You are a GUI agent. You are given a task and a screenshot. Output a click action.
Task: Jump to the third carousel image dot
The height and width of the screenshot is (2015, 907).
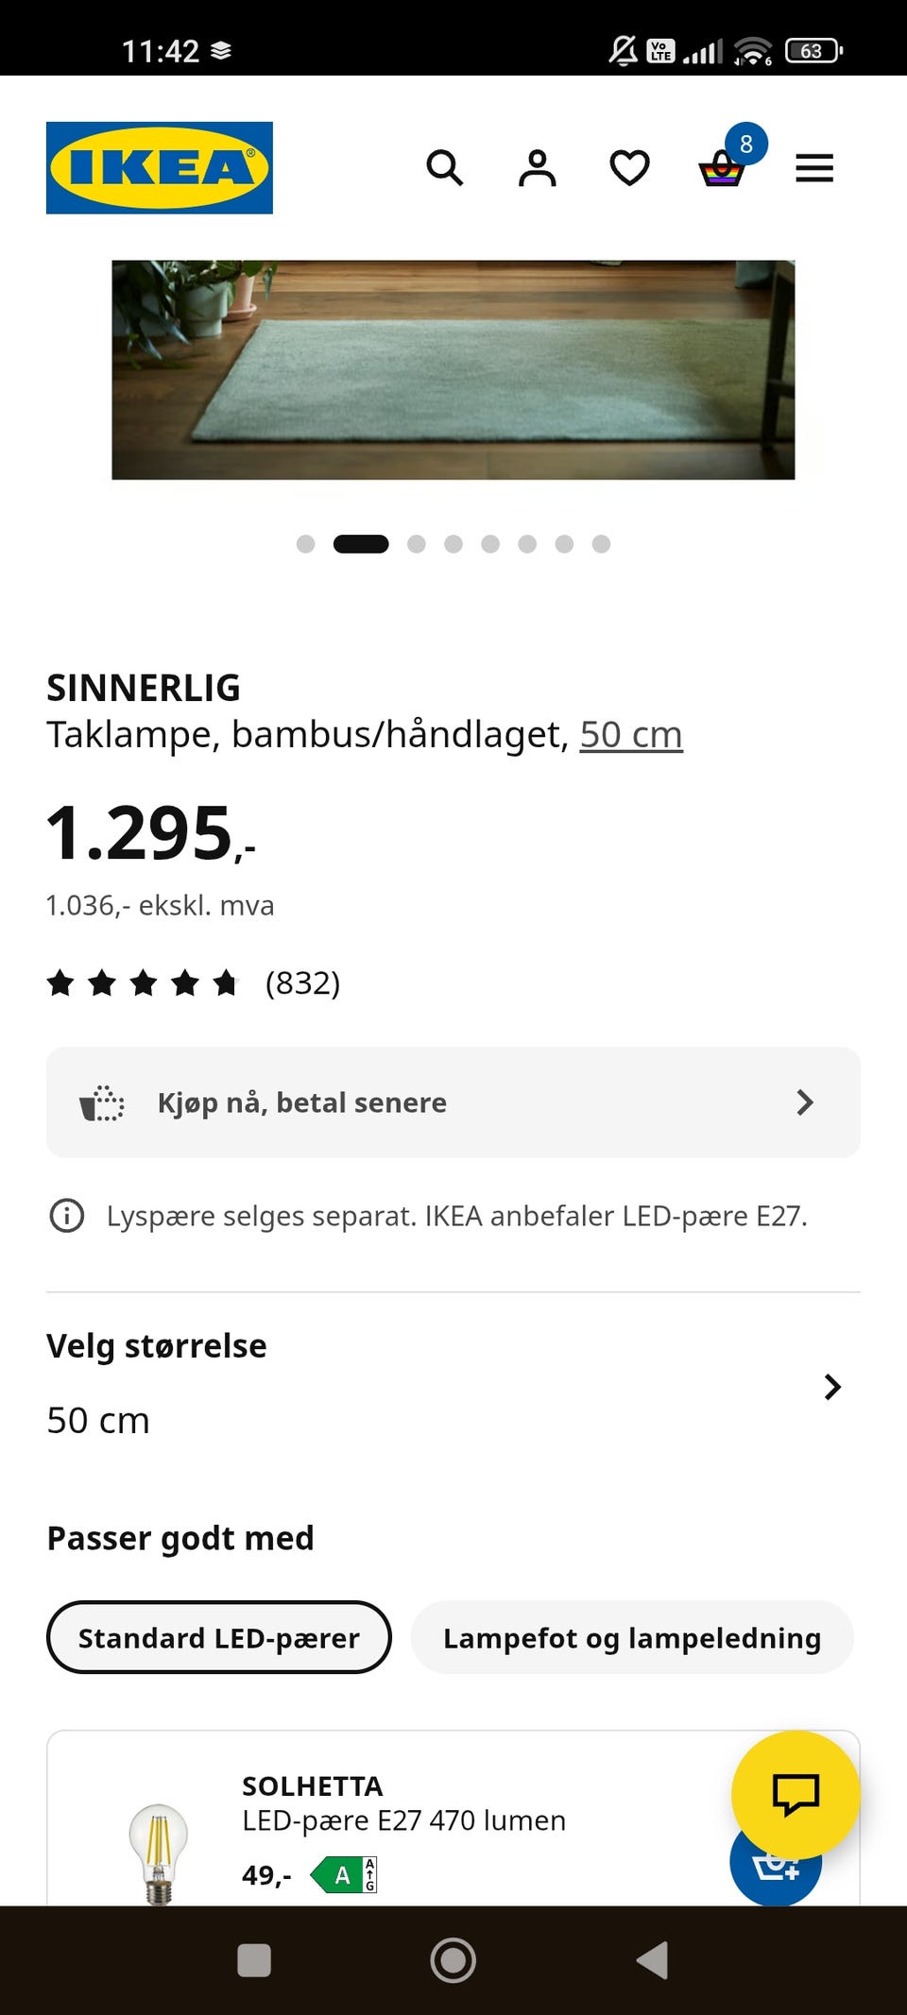pyautogui.click(x=417, y=544)
